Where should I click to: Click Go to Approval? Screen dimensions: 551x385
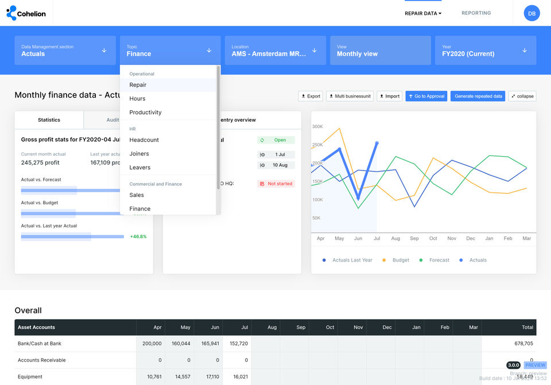pyautogui.click(x=426, y=96)
